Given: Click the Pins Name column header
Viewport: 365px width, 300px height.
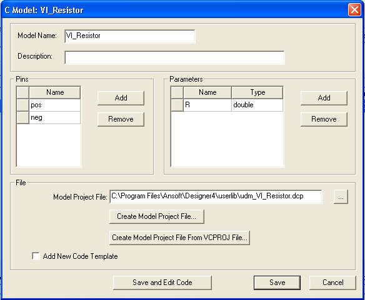Looking at the screenshot, I should [55, 92].
